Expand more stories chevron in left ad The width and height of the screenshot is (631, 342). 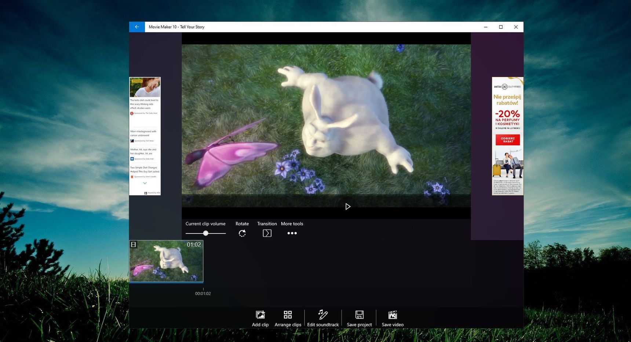[x=145, y=183]
